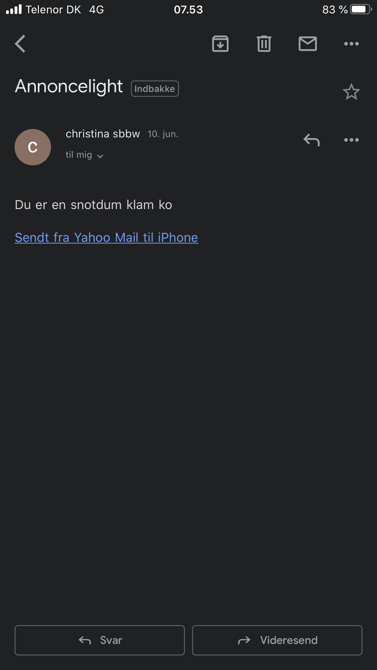377x670 pixels.
Task: Open message options dots beside reply arrow
Action: (x=352, y=140)
